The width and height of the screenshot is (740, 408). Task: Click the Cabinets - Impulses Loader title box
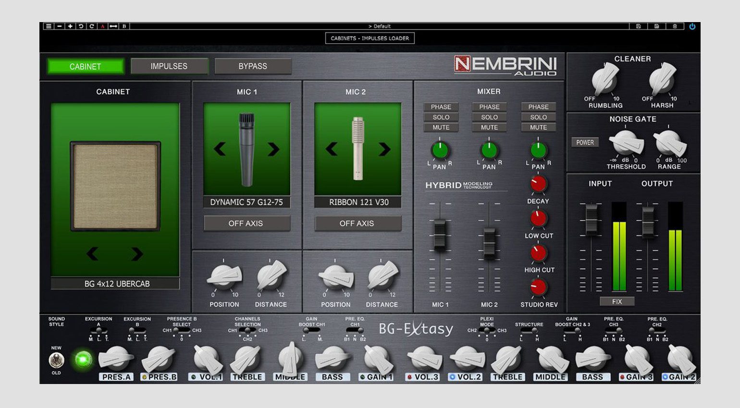(x=370, y=38)
